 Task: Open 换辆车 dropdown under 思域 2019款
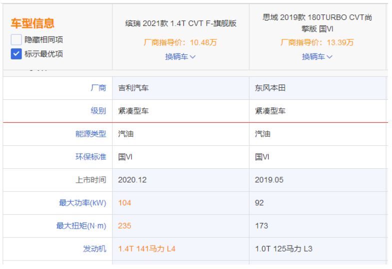click(x=317, y=57)
